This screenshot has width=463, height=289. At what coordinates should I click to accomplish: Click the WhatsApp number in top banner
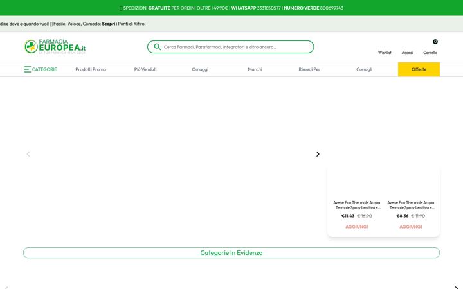[x=269, y=8]
